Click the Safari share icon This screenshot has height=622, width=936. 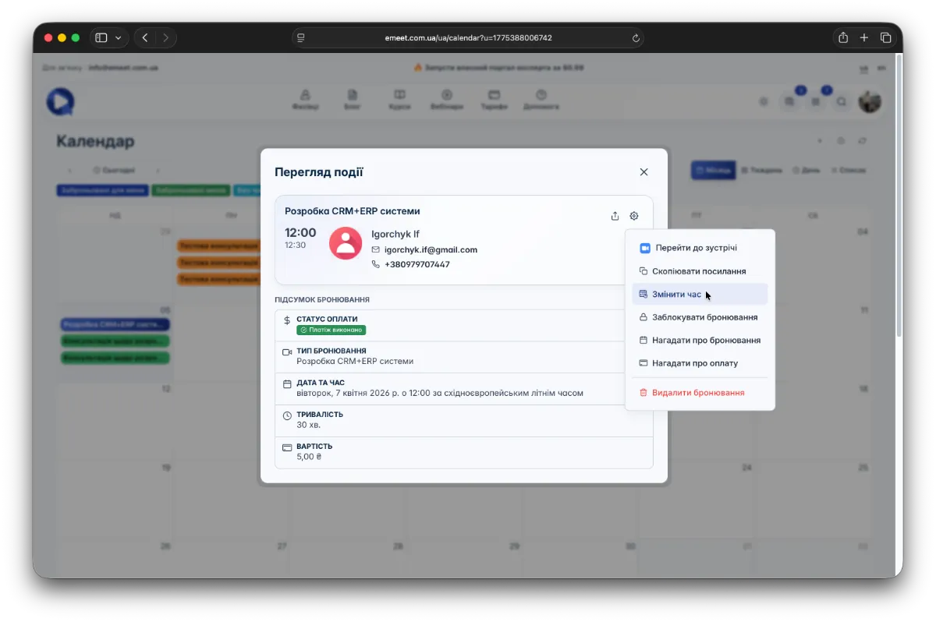(x=843, y=37)
